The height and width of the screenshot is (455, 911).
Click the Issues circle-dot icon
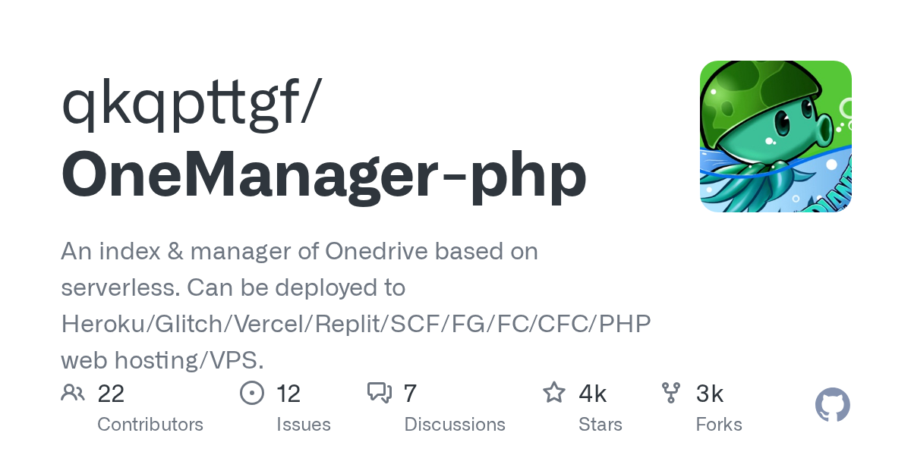pos(251,393)
